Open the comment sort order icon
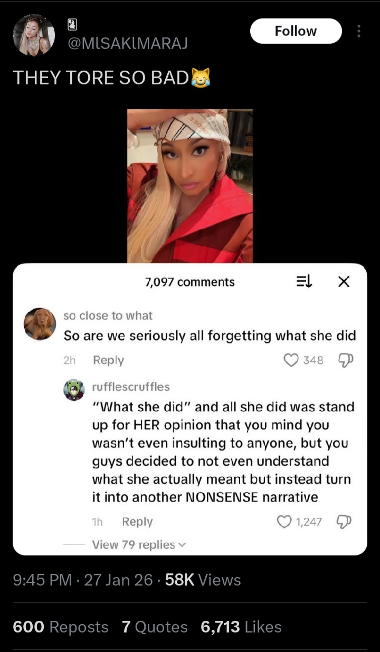Screen dimensions: 380x652 305,282
